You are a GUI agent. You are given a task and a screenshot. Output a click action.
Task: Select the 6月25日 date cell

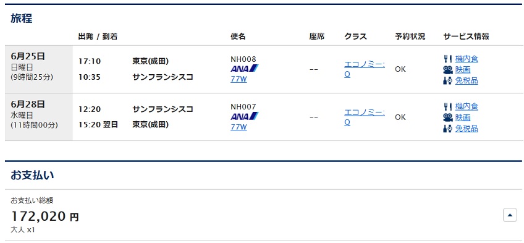point(39,69)
